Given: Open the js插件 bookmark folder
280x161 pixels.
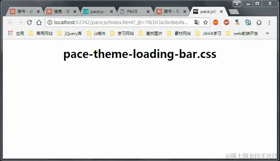Looking at the screenshot, I should pos(96,33).
